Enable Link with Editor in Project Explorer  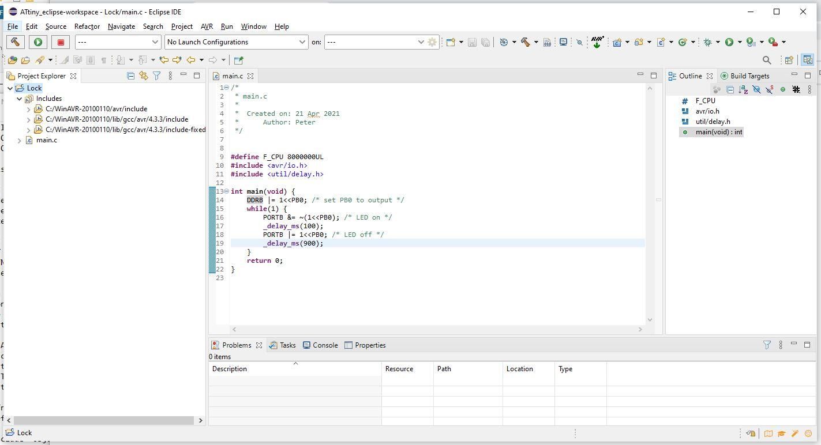pyautogui.click(x=143, y=76)
